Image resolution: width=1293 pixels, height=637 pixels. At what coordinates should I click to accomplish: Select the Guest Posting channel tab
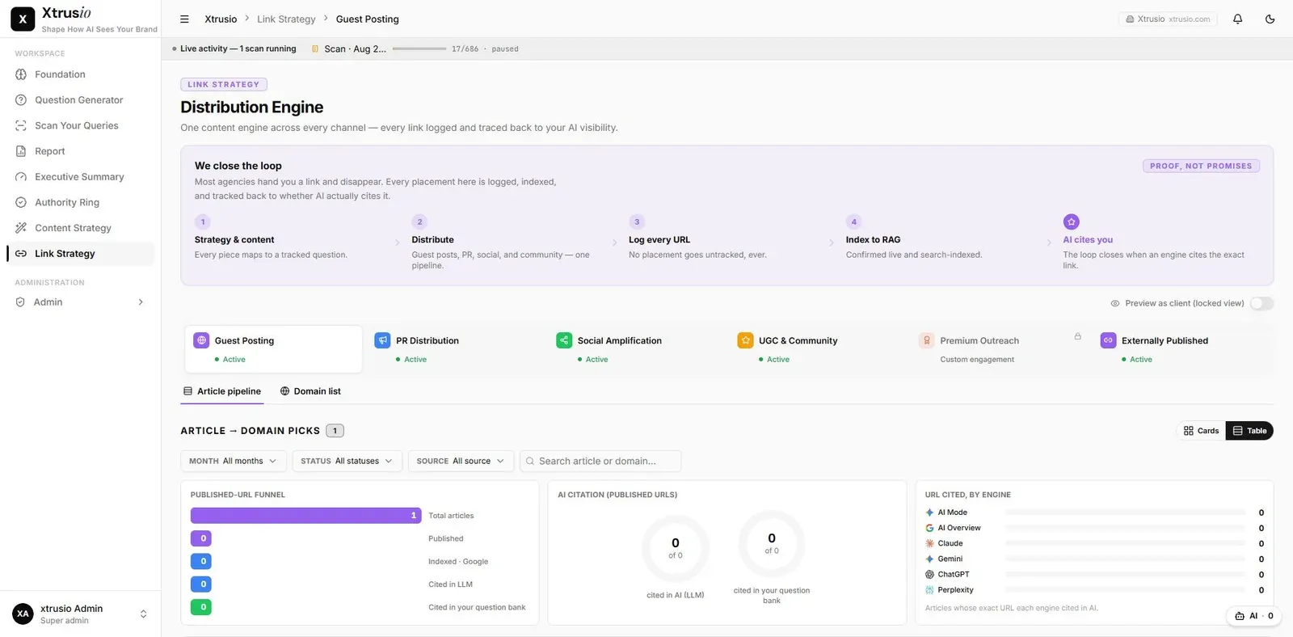coord(273,350)
